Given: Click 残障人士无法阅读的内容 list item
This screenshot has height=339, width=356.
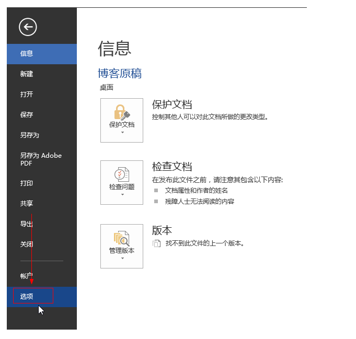Looking at the screenshot, I should coord(200,202).
